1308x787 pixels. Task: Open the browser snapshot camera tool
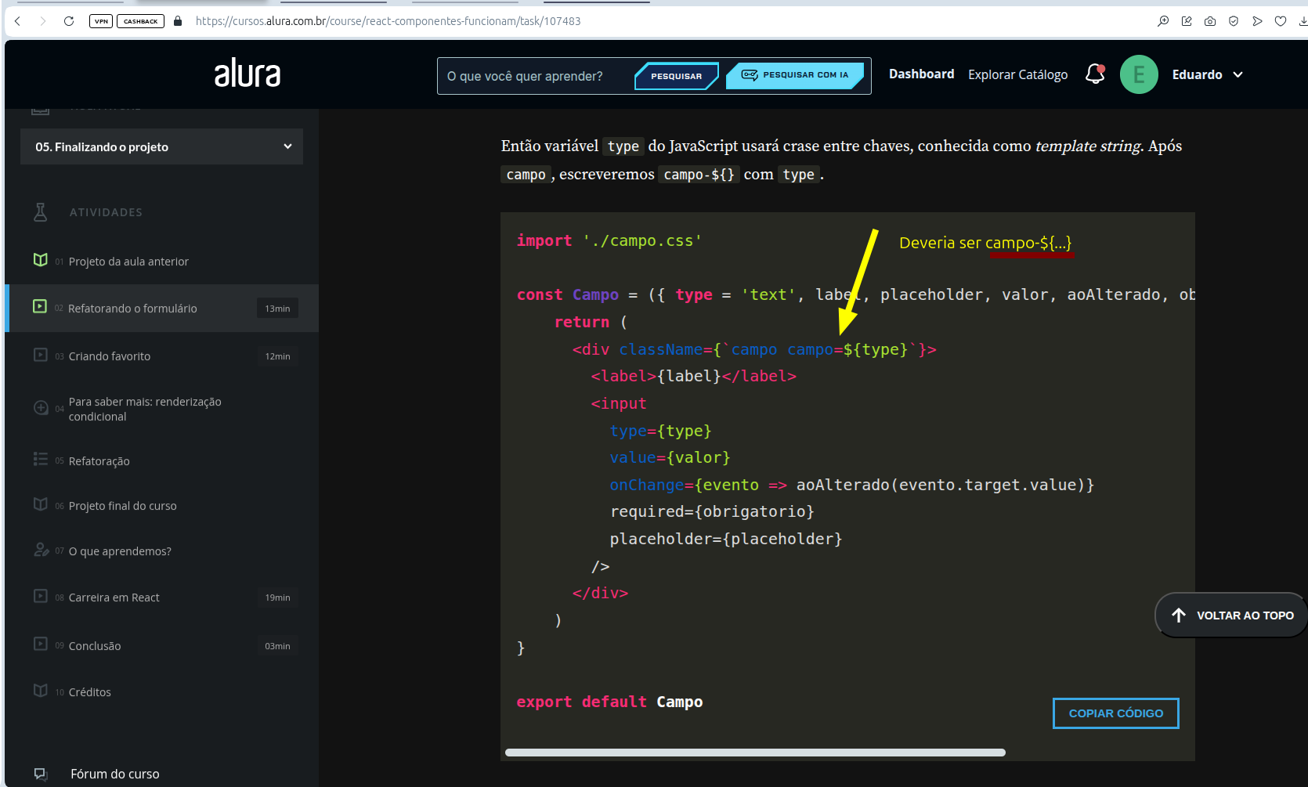[1210, 21]
